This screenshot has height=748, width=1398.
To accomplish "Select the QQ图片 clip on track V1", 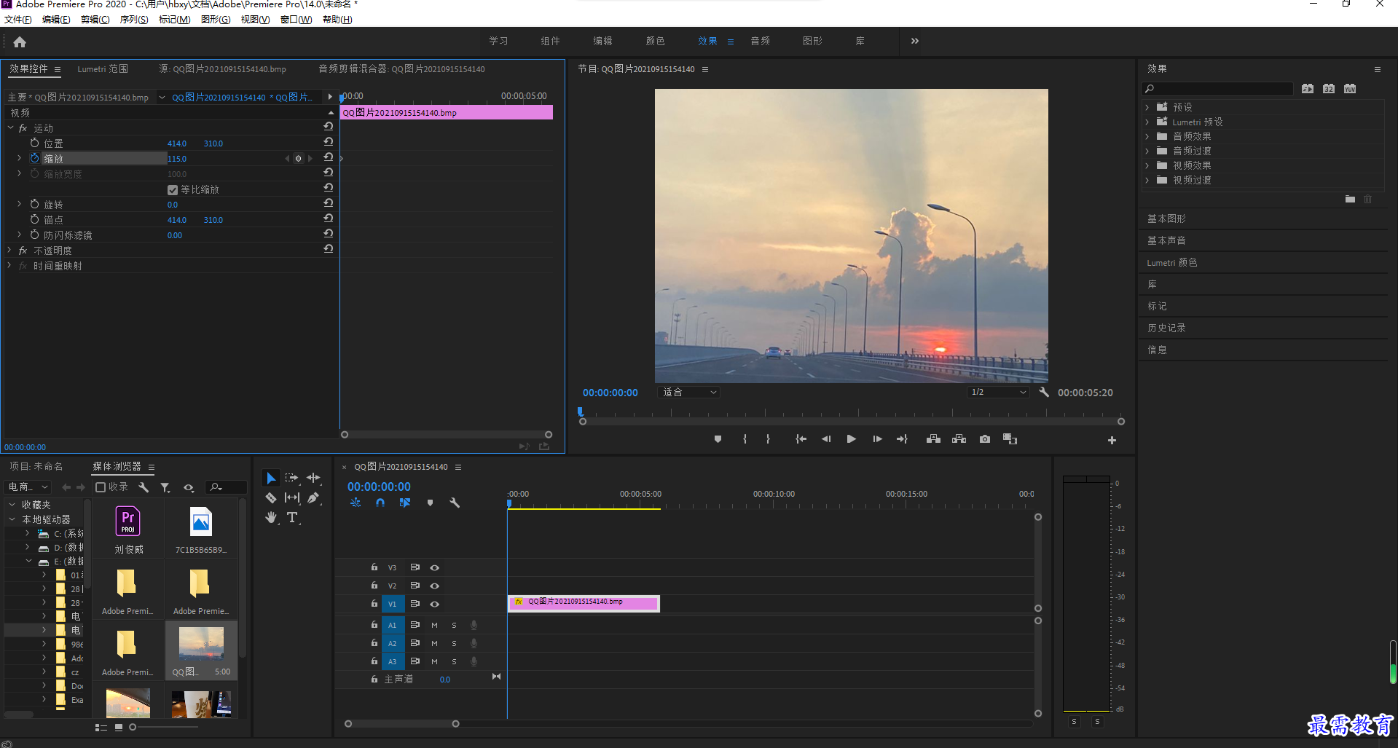I will pyautogui.click(x=584, y=603).
